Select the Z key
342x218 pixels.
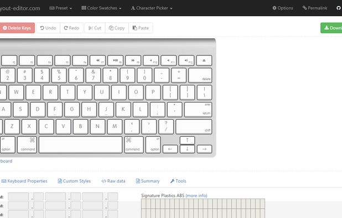point(12,127)
